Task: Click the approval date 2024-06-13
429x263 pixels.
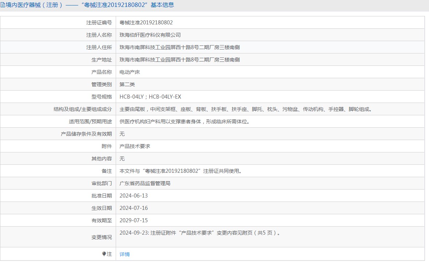Action: point(134,196)
